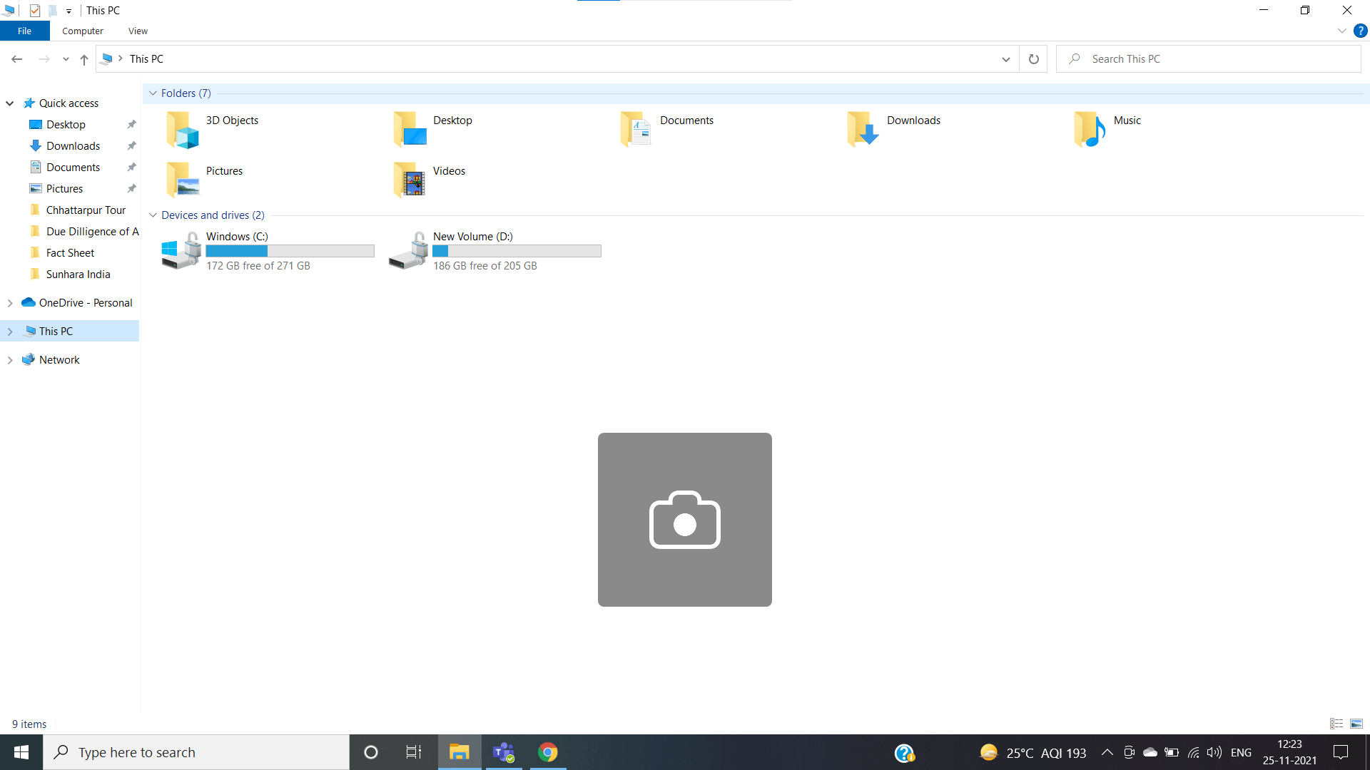
Task: Open the address bar history dropdown
Action: [x=1005, y=59]
